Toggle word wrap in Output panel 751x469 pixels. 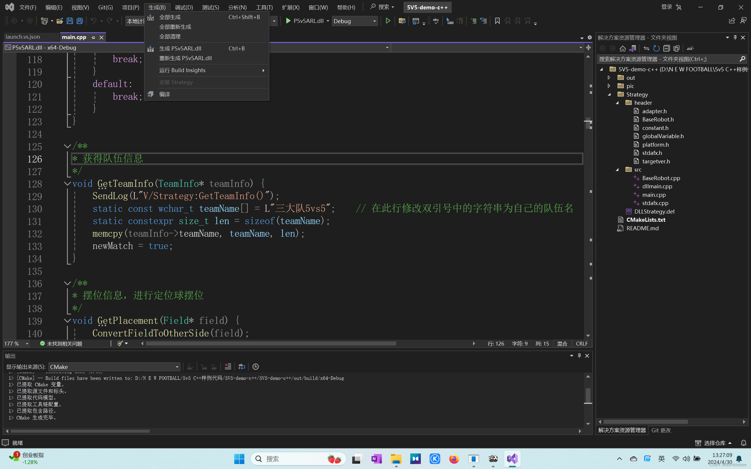(242, 367)
